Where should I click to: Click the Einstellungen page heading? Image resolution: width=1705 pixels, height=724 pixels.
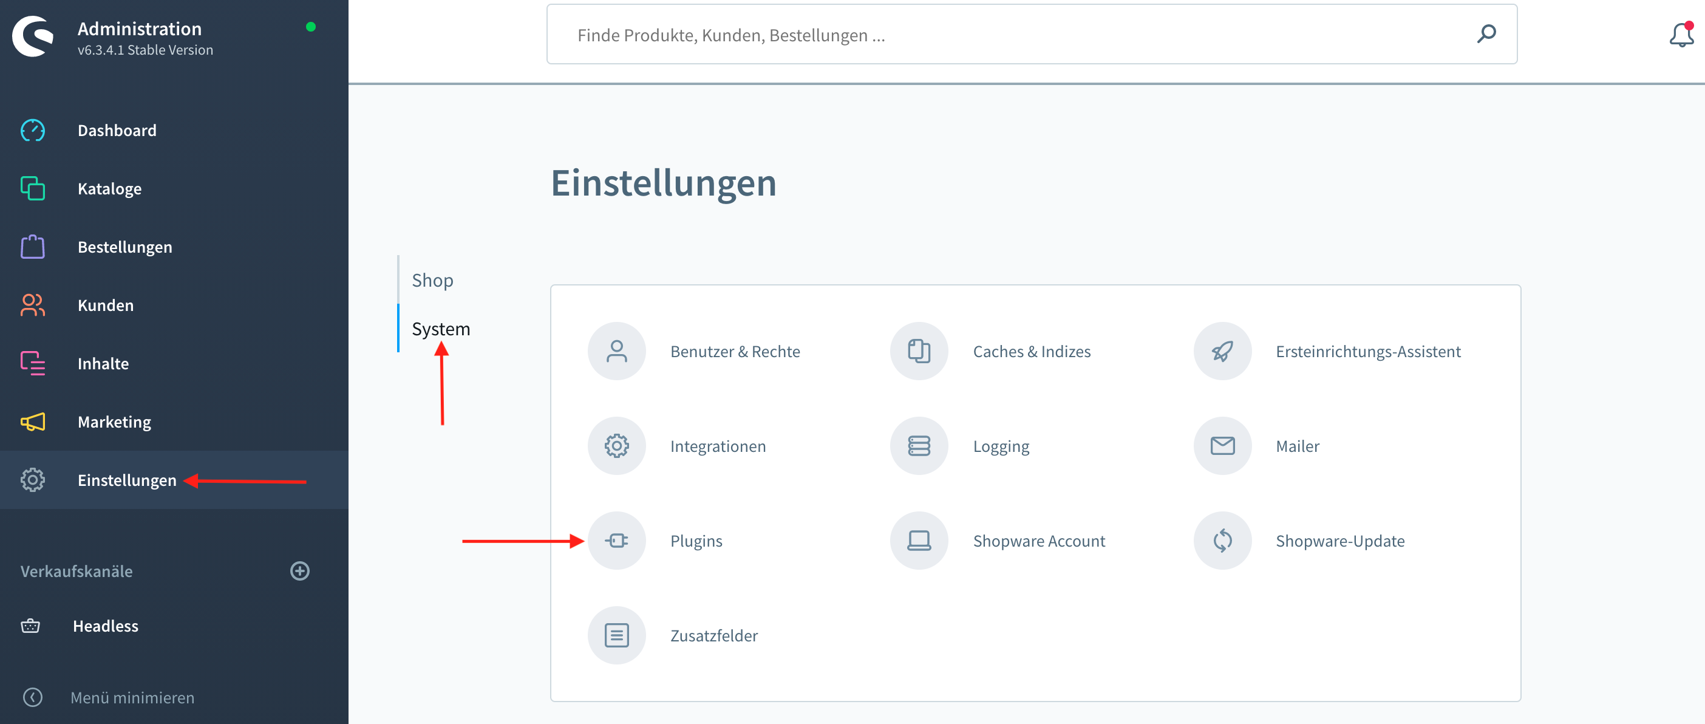click(663, 183)
